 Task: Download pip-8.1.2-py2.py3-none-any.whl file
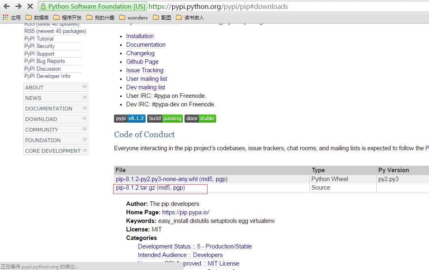157,179
